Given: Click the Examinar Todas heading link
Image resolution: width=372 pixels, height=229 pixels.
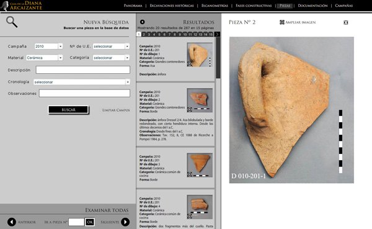Looking at the screenshot, I should point(107,210).
